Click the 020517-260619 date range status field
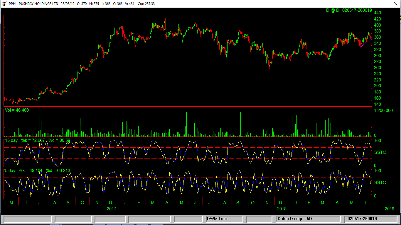Viewport: 401px width, 225px height. pos(370,219)
